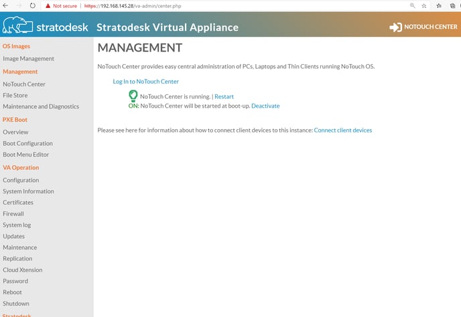Open Boot Menu Editor page
The image size is (461, 317).
coord(26,154)
